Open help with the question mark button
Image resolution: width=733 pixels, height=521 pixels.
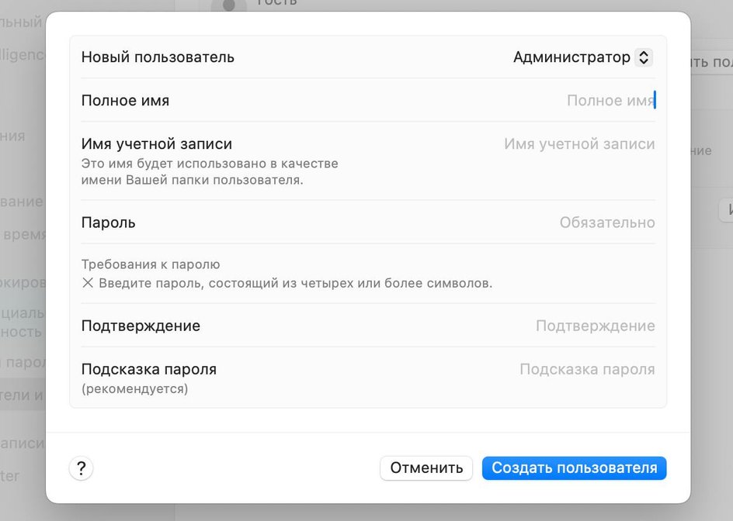[82, 468]
